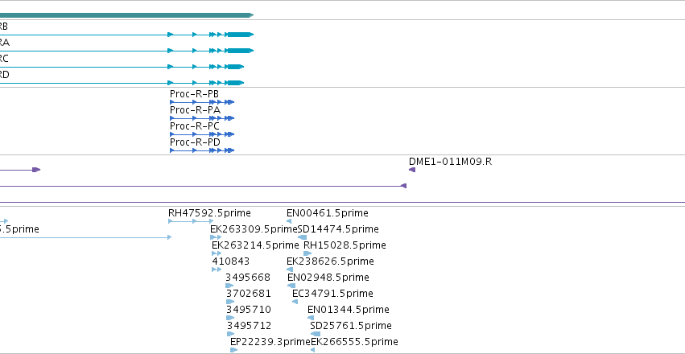
Task: Click the 3495712 feature glyph
Action: [231, 334]
